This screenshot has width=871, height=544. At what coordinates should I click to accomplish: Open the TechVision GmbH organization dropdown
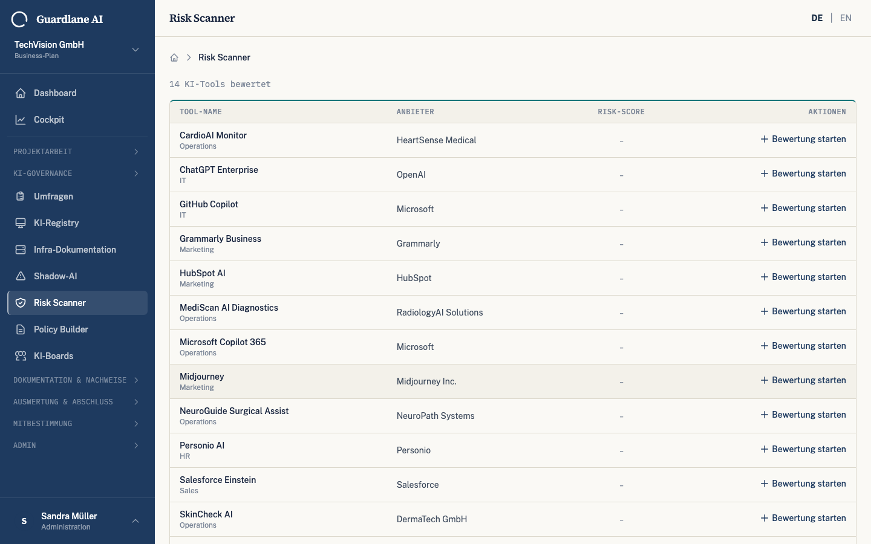coord(77,50)
